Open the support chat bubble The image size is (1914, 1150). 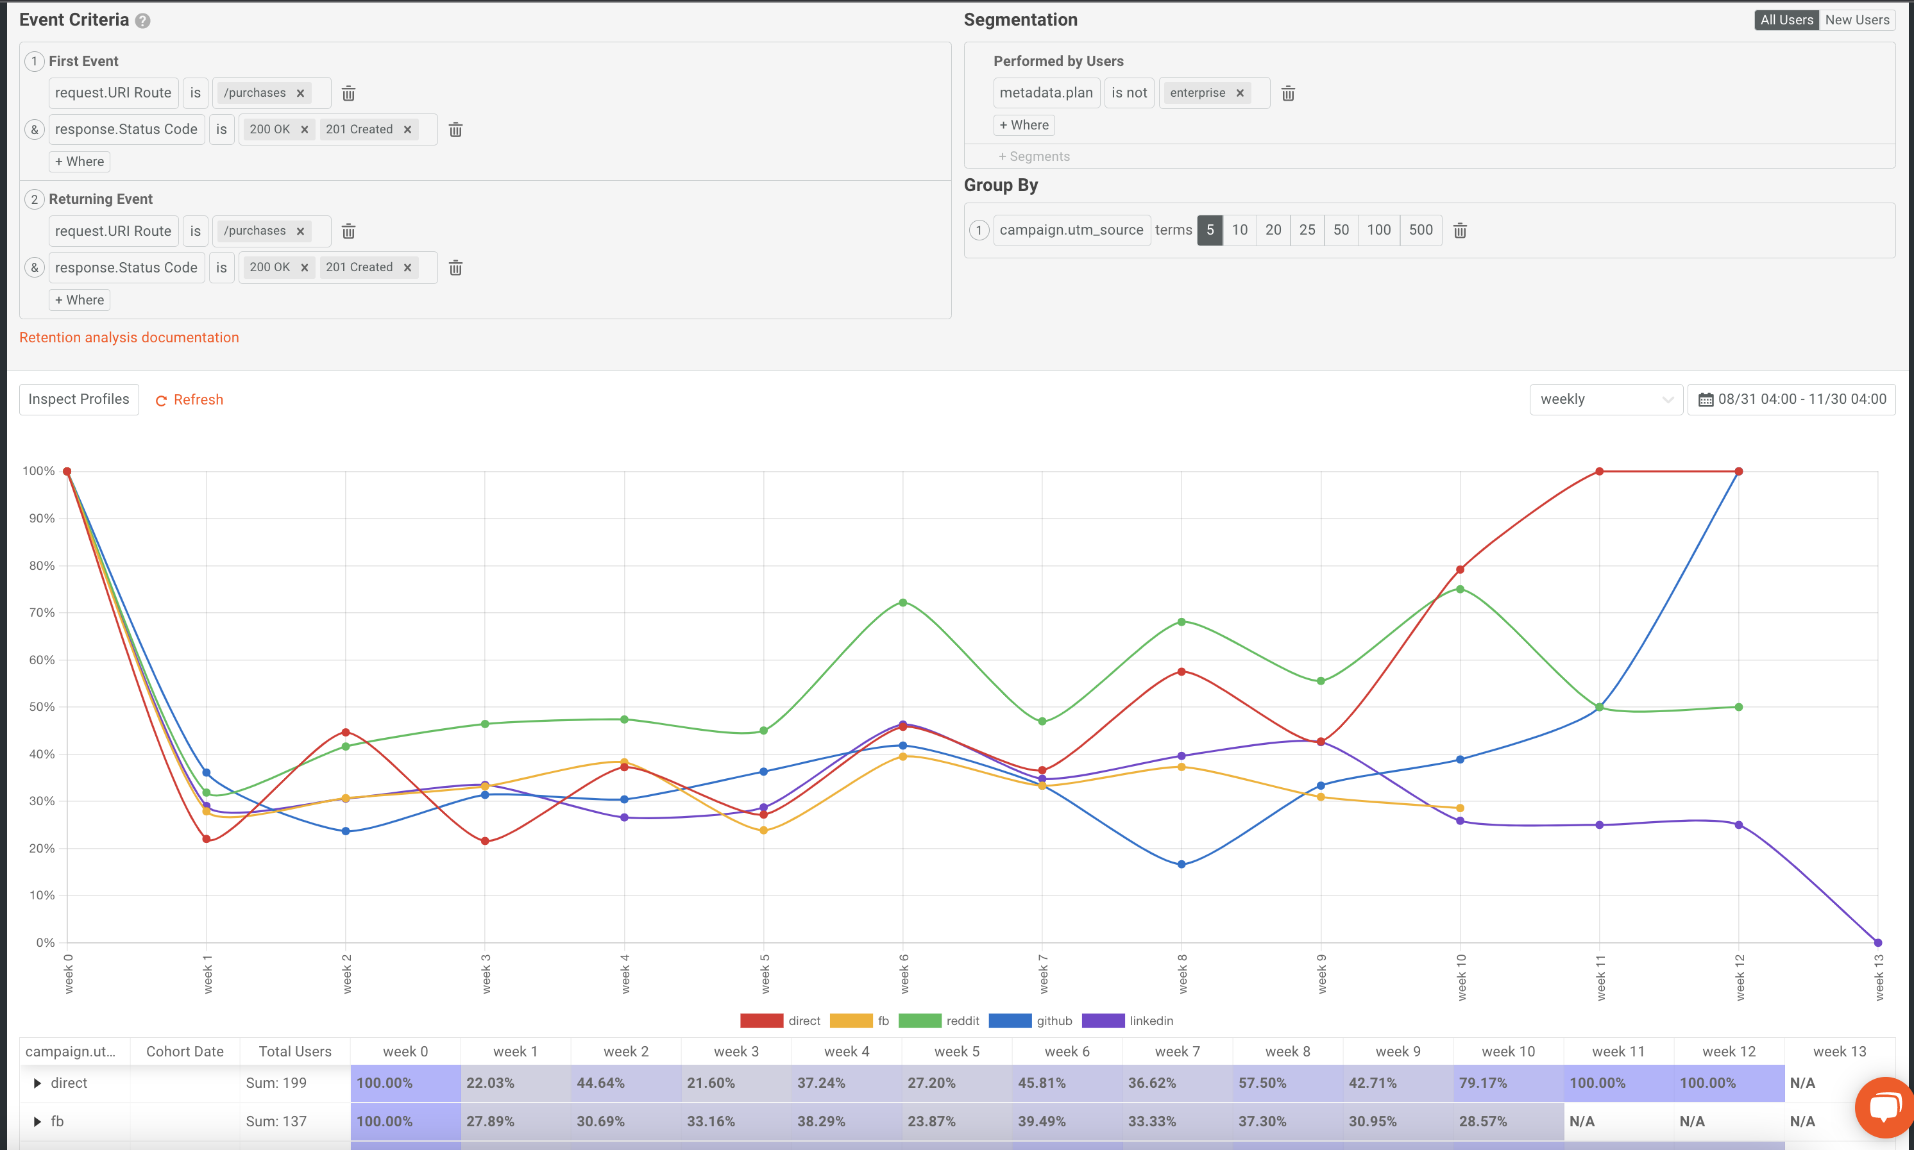(1883, 1106)
